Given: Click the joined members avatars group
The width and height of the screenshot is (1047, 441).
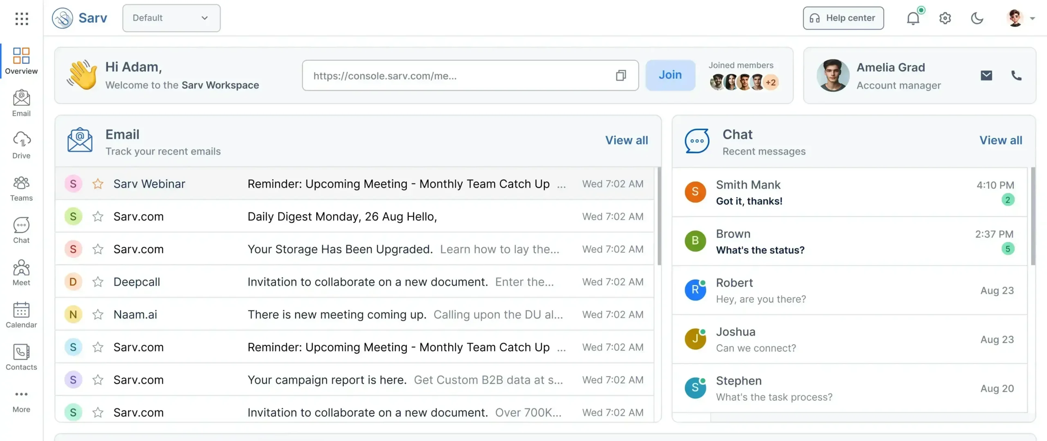Looking at the screenshot, I should coord(744,82).
